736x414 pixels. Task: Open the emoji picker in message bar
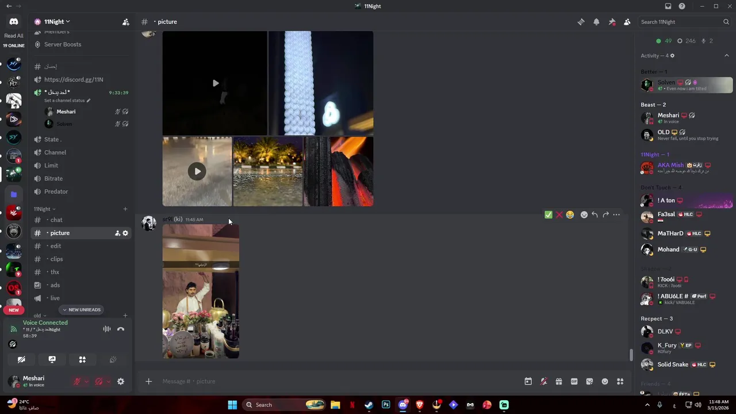(x=605, y=381)
